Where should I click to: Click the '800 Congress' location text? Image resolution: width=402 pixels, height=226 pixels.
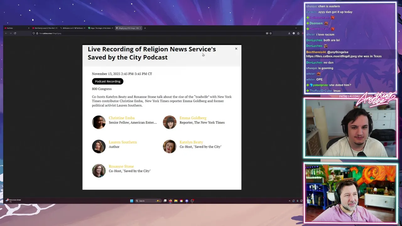[102, 89]
